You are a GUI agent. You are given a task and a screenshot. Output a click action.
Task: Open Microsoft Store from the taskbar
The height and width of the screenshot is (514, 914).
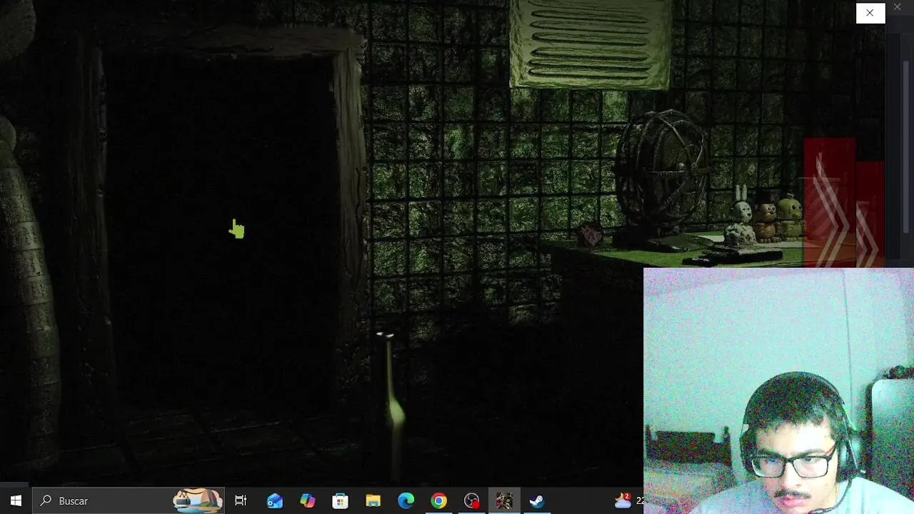[341, 500]
